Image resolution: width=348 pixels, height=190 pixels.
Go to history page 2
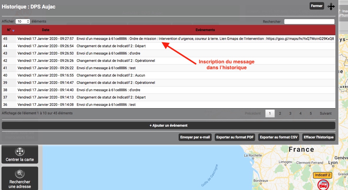point(280,113)
